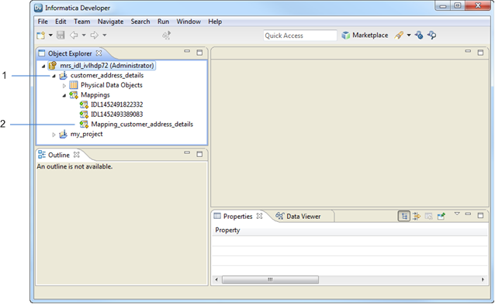
Task: Select mrs_idl_ivlhdp72 (Administrator) repository
Action: [107, 66]
